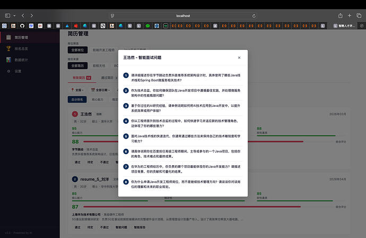Click interview question 5 about Java技术栈 iteration
This screenshot has height=238, width=366.
point(183,139)
